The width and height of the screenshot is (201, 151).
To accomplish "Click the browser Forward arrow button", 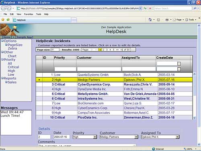I will [x=9, y=8].
